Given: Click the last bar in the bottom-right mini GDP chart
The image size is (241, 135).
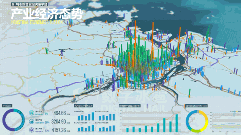Looking at the screenshot, I should [x=114, y=129].
